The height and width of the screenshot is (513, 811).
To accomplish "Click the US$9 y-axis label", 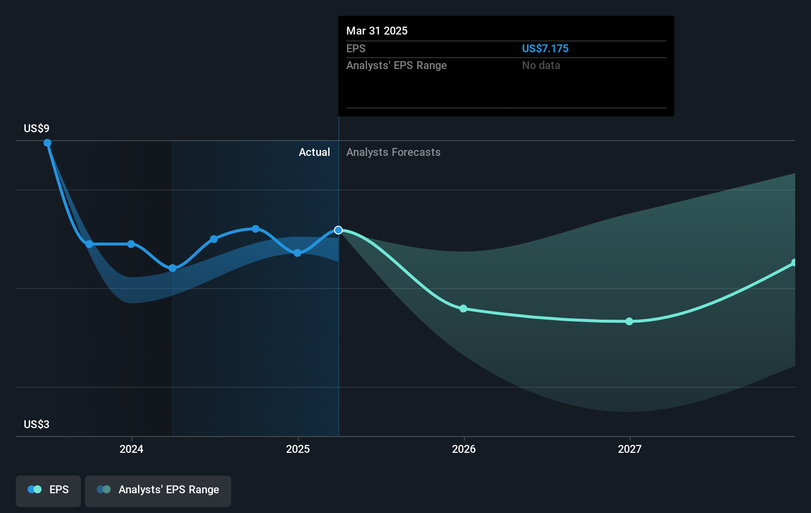I will 37,128.
